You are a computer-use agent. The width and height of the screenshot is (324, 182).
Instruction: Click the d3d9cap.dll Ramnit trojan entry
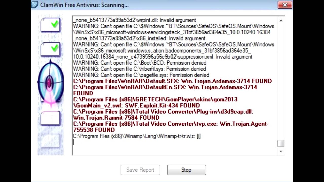163,115
